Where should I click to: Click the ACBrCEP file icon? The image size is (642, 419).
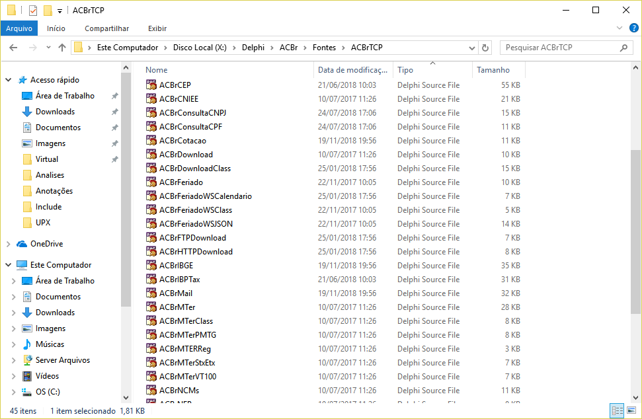pos(151,85)
